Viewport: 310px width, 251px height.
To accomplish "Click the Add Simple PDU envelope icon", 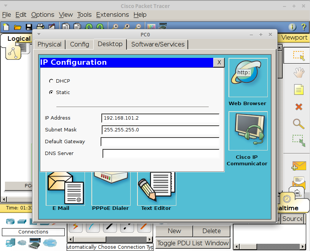I will pyautogui.click(x=299, y=166).
